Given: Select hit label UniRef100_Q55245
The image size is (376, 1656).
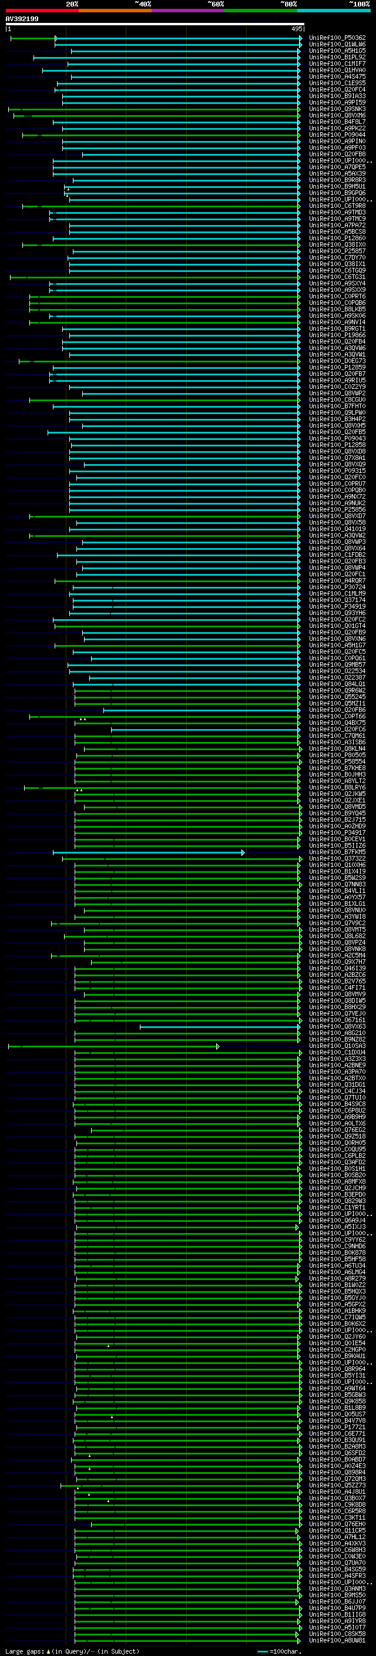Looking at the screenshot, I should [x=337, y=697].
